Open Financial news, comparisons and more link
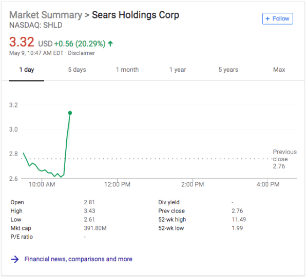The width and height of the screenshot is (306, 277). click(x=78, y=259)
